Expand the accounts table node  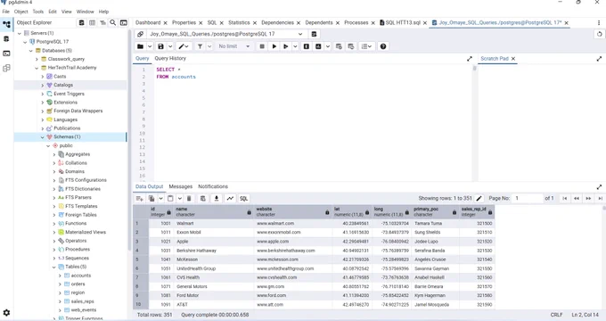coord(60,276)
